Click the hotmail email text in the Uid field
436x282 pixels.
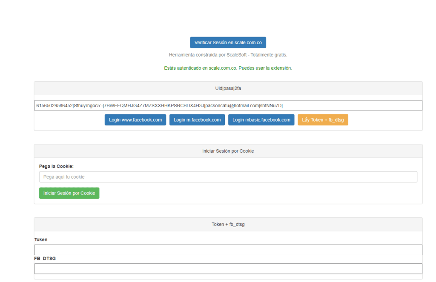coord(232,105)
